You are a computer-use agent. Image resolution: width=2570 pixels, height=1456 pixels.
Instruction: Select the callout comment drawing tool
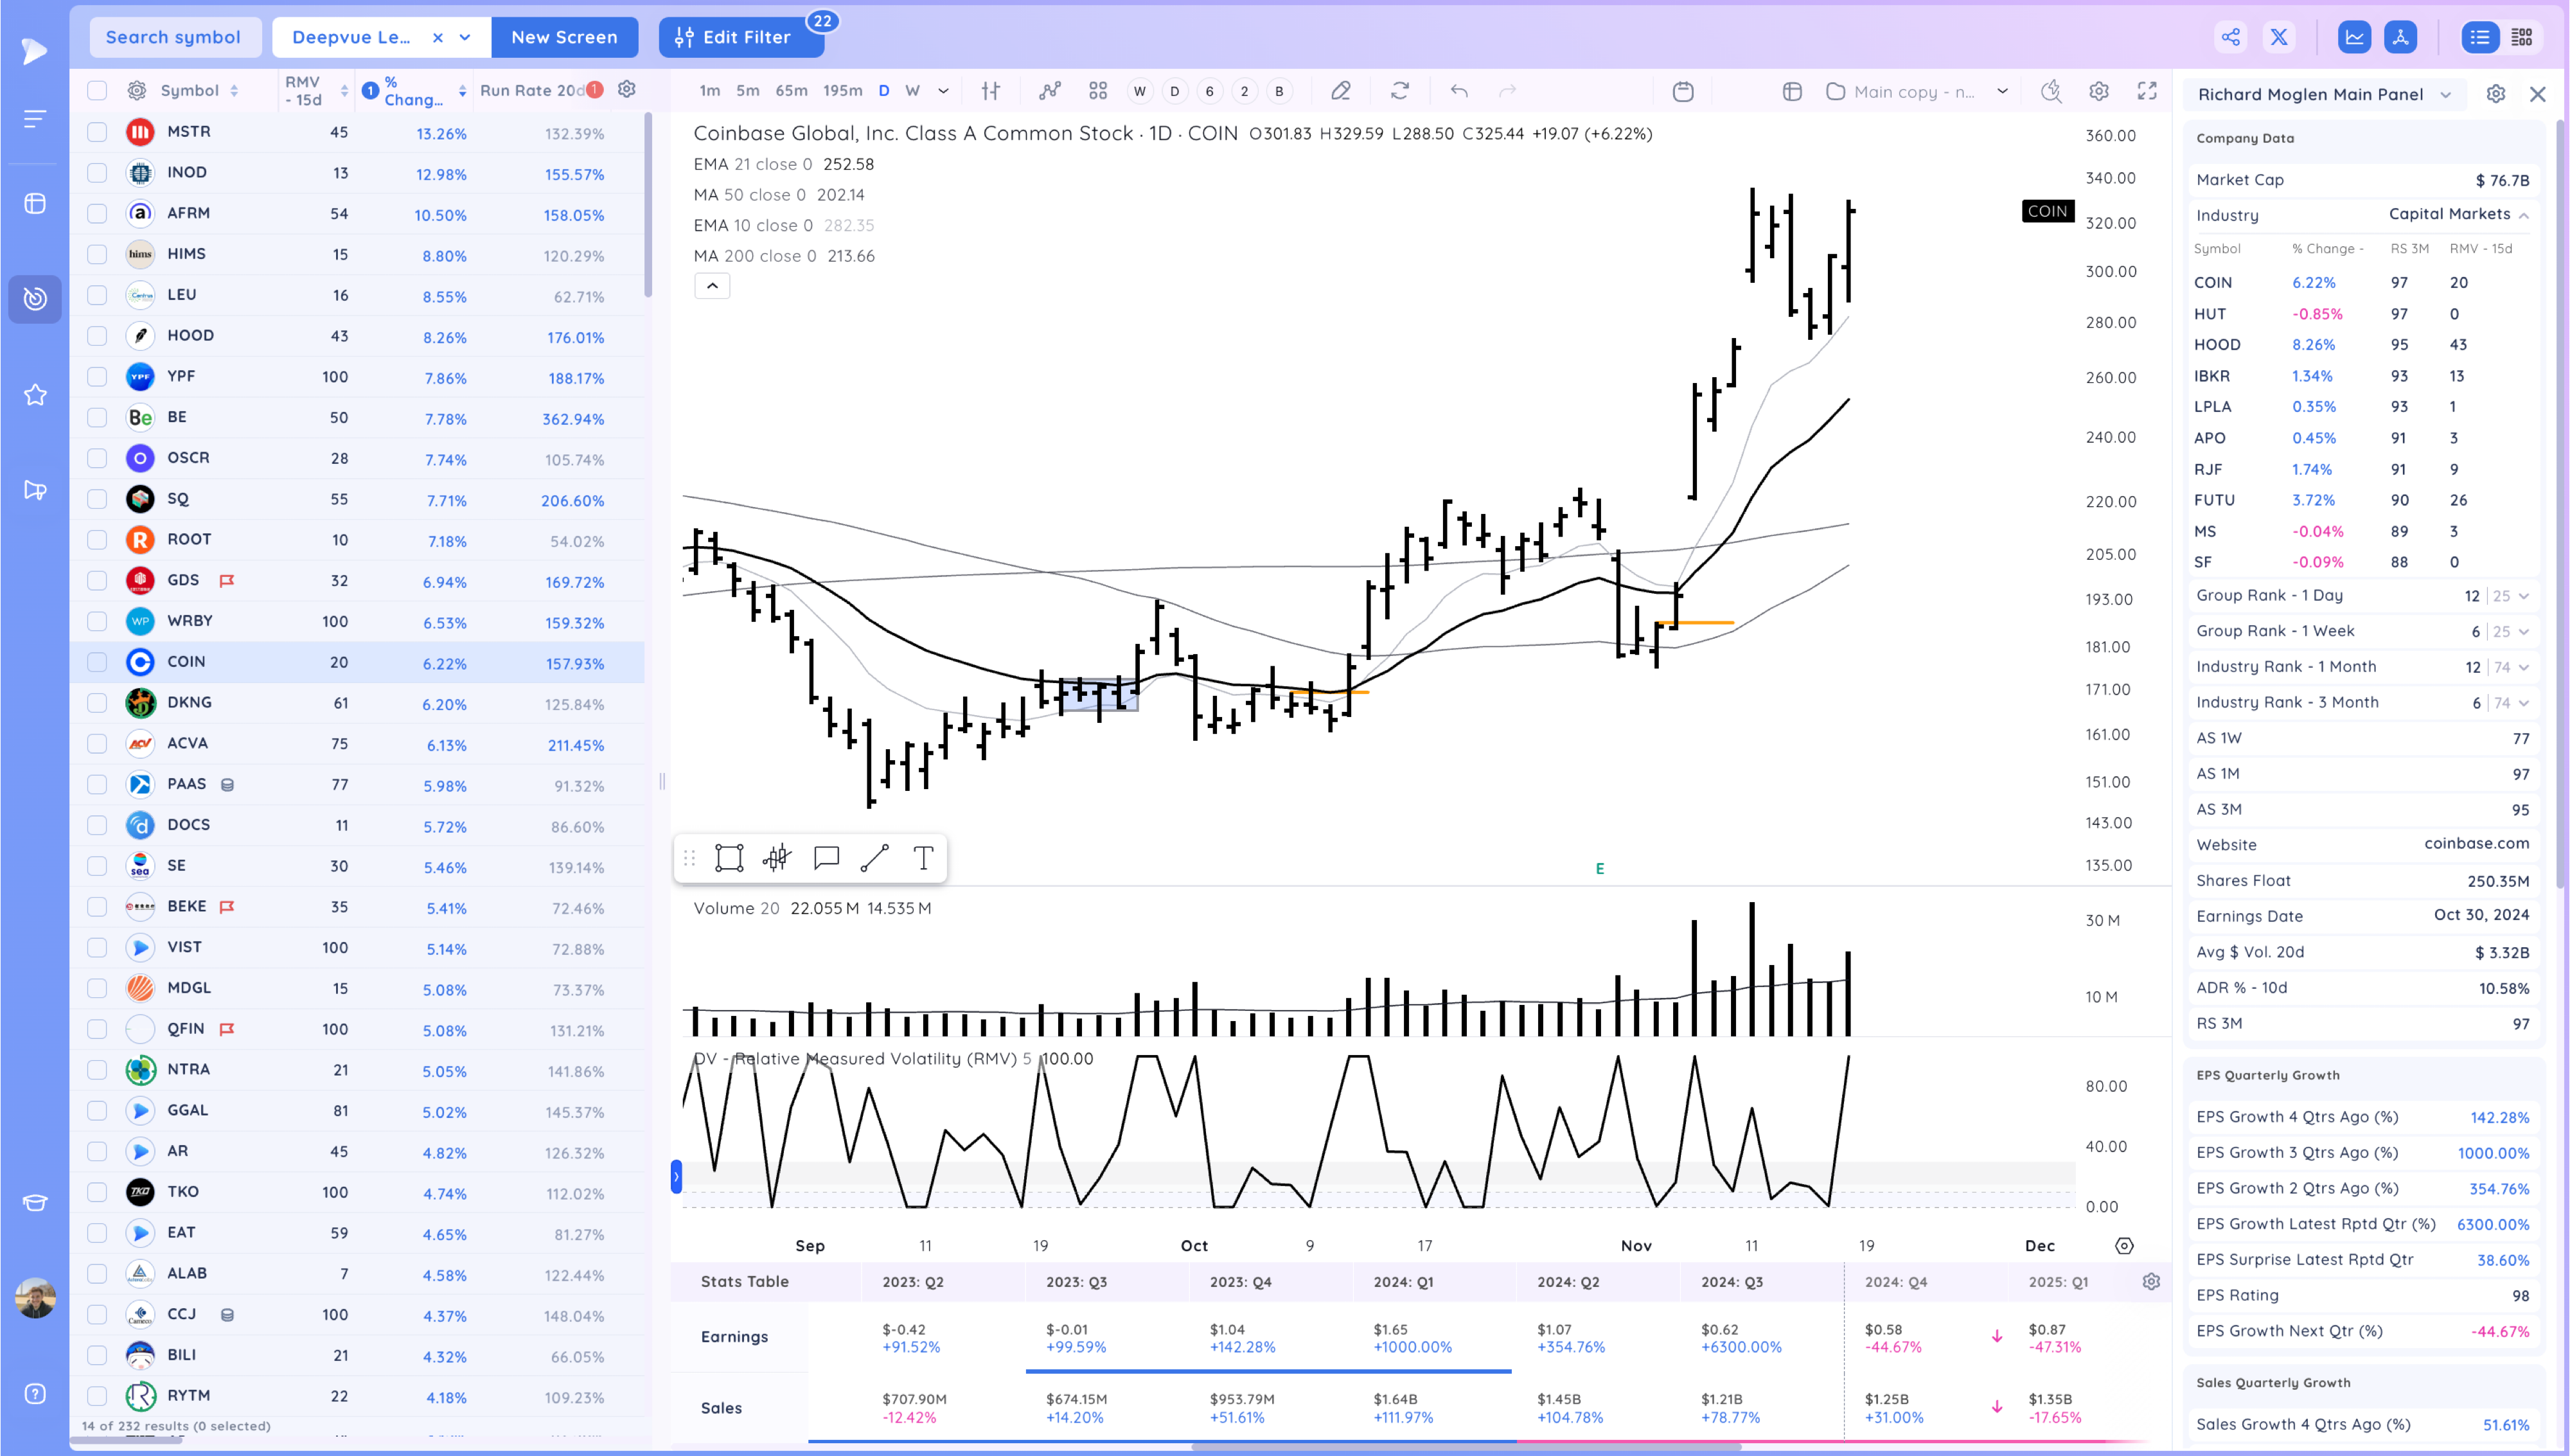coord(827,858)
